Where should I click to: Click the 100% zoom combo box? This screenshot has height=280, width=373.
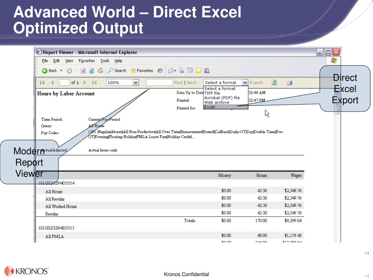tap(122, 83)
